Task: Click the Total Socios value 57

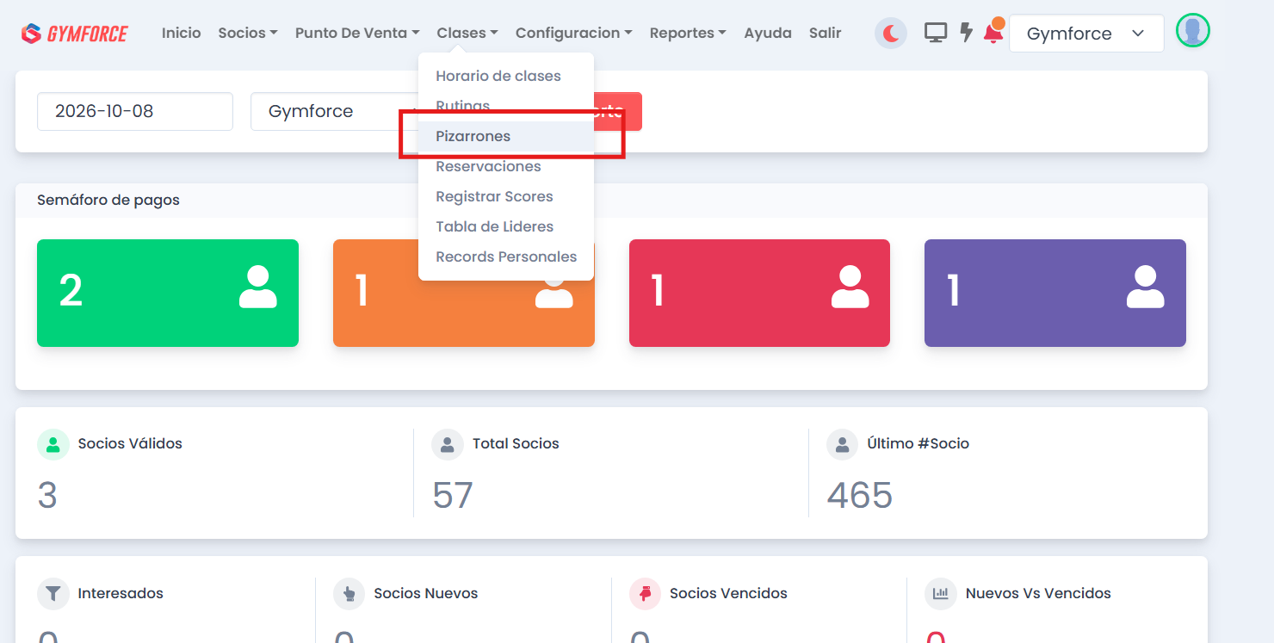Action: pyautogui.click(x=453, y=496)
